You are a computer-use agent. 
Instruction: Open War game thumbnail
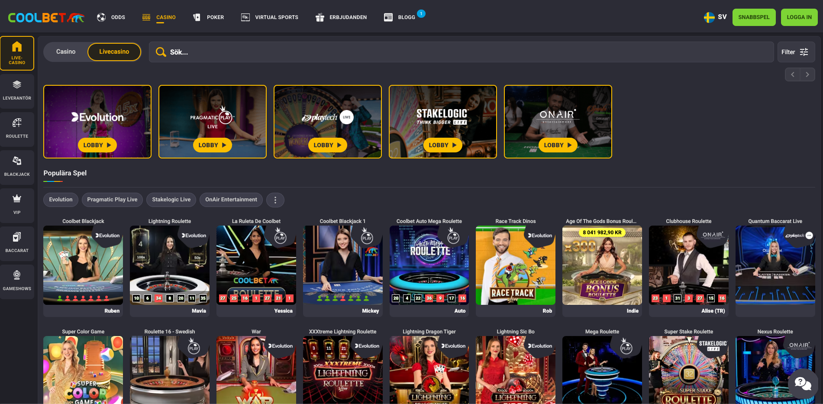point(256,370)
